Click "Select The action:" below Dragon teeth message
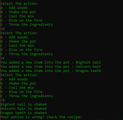 19,75
